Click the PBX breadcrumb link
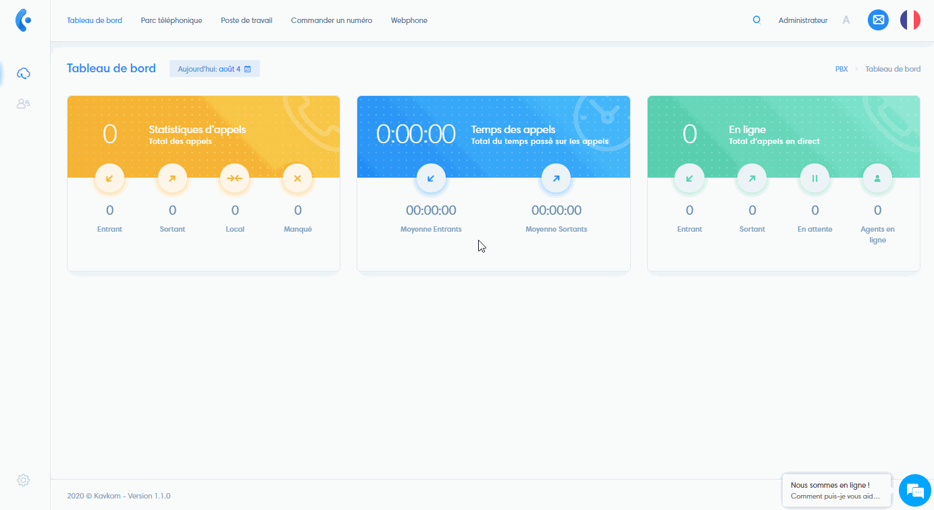 pos(841,69)
